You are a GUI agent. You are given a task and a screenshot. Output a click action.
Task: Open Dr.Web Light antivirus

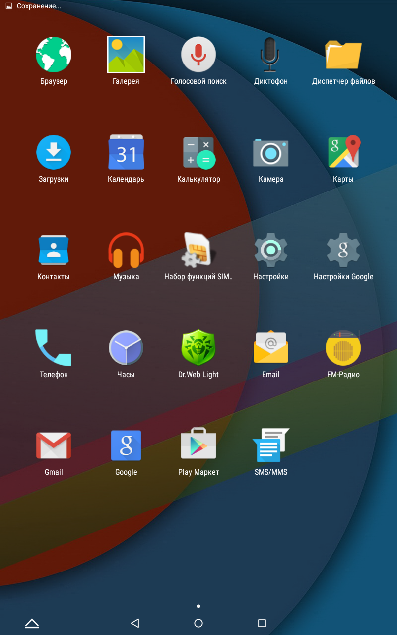point(198,348)
